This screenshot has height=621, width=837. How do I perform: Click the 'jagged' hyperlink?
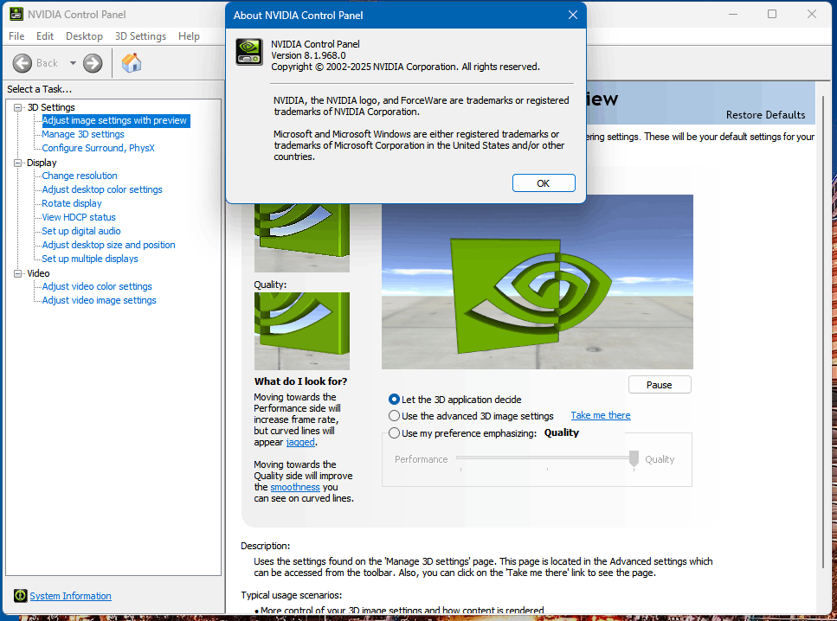300,442
